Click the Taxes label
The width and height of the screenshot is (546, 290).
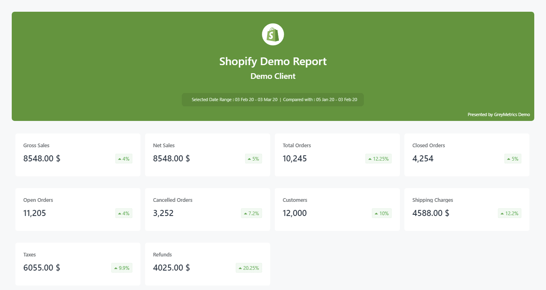[x=30, y=254]
